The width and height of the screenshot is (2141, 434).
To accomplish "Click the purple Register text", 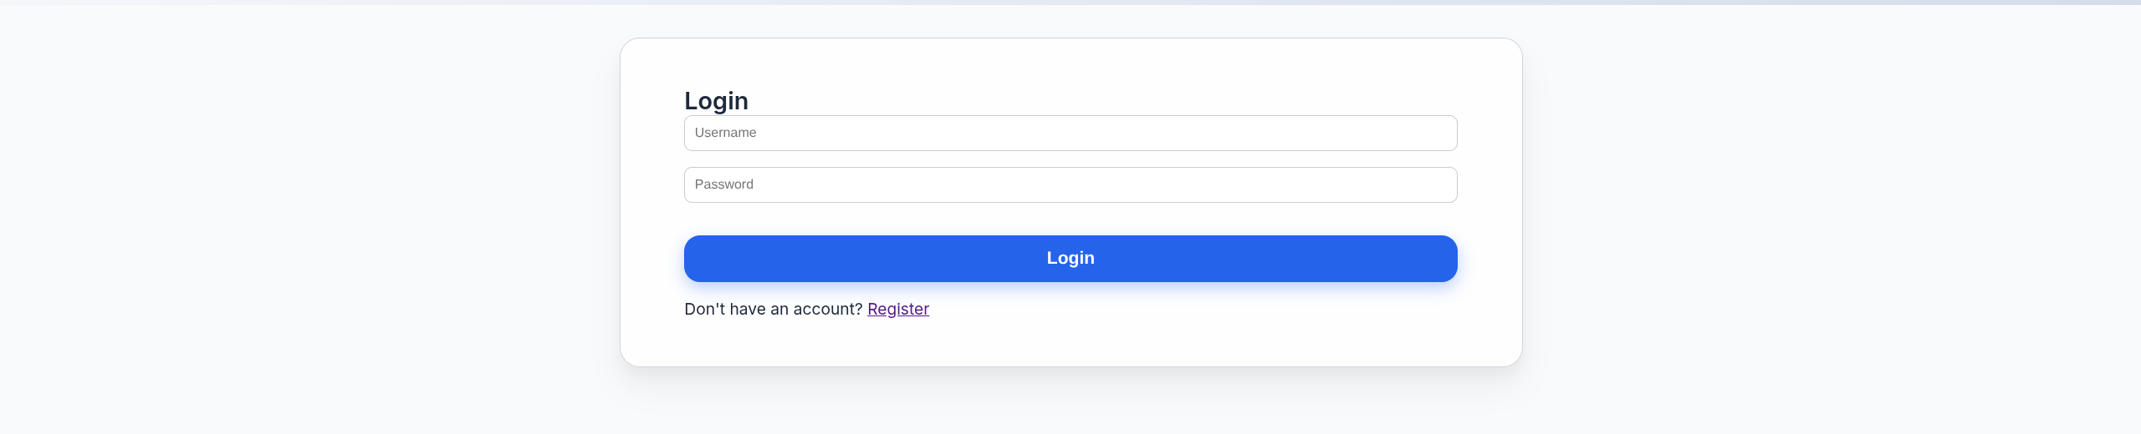I will (x=898, y=310).
